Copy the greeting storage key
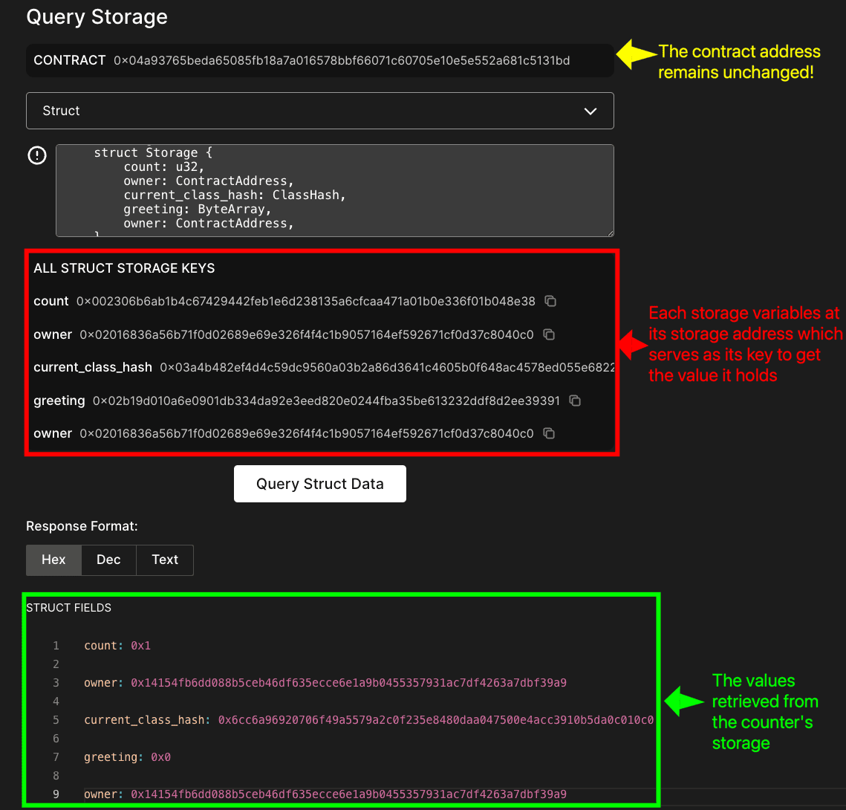Screen dimensions: 846x810 [x=575, y=401]
